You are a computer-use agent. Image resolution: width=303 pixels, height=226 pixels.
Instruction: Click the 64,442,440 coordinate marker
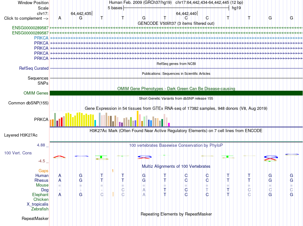tap(186, 13)
